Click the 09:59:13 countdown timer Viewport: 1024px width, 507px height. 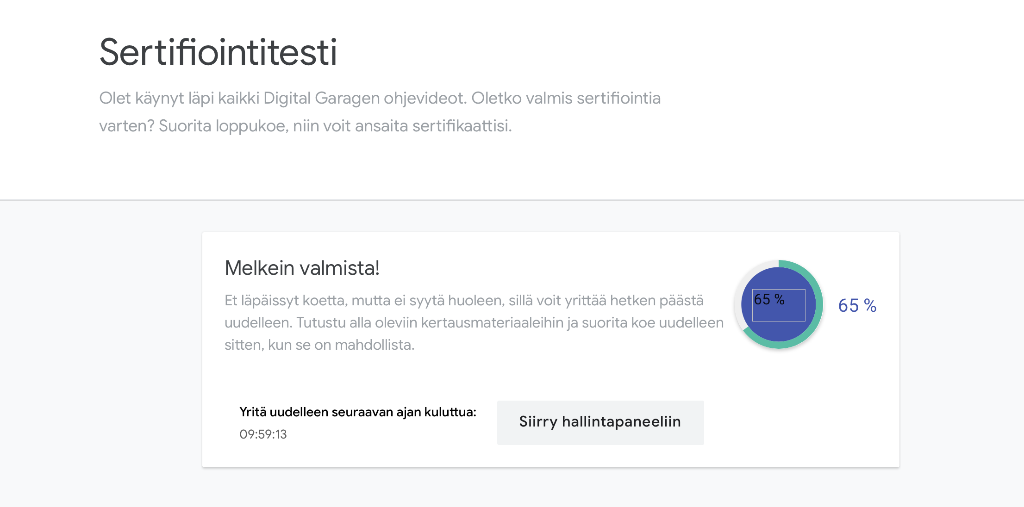(263, 434)
